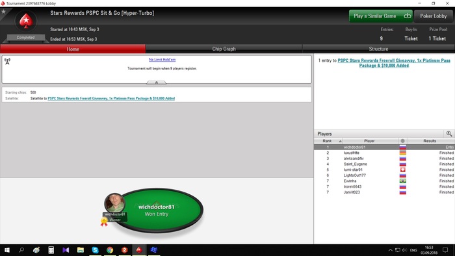Screen dimensions: 455x256
Task: Select the wichdoctor81 row in players list
Action: coord(384,147)
